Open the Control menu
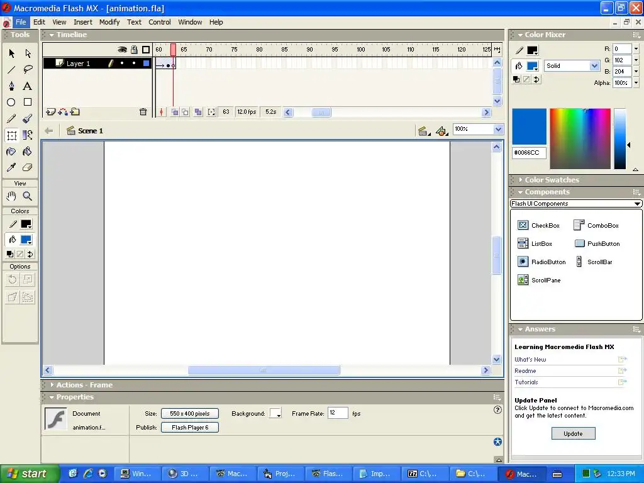Viewport: 644px width, 483px height. point(159,22)
